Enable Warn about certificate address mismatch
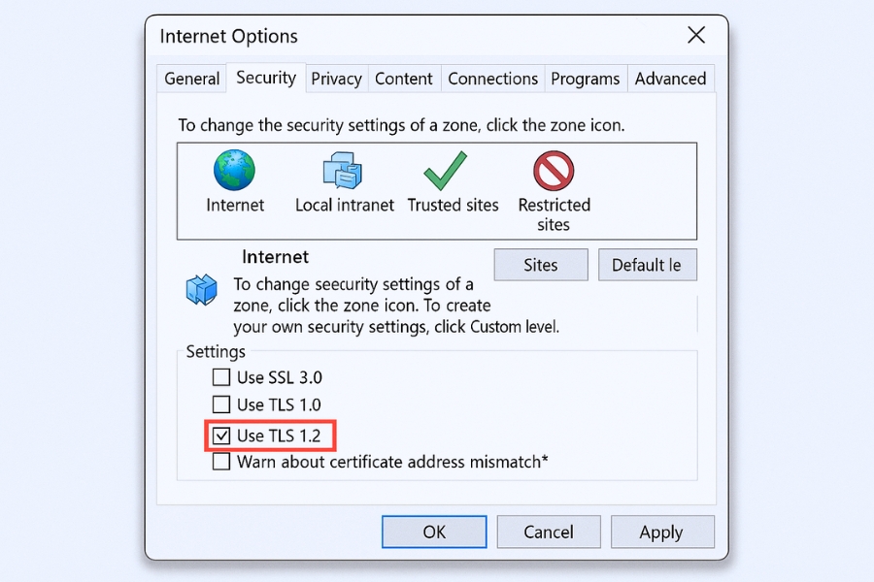The height and width of the screenshot is (582, 874). [x=221, y=462]
